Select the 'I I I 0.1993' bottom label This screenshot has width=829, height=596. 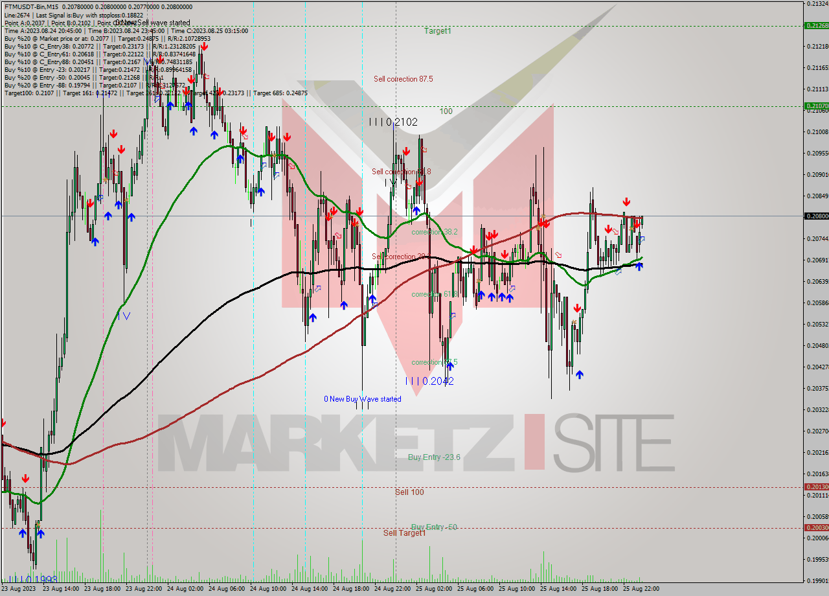point(33,579)
